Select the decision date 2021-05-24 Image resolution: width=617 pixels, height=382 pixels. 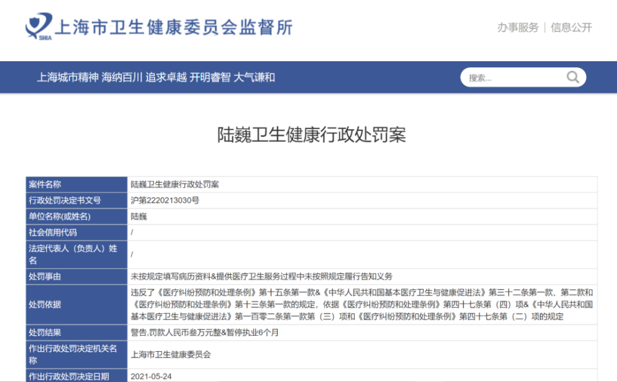151,376
